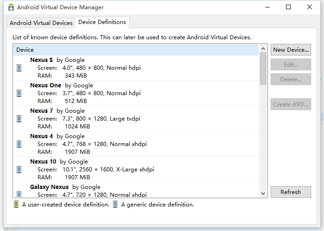The width and height of the screenshot is (324, 231).
Task: Click the Nexus 4 device icon
Action: click(19, 144)
